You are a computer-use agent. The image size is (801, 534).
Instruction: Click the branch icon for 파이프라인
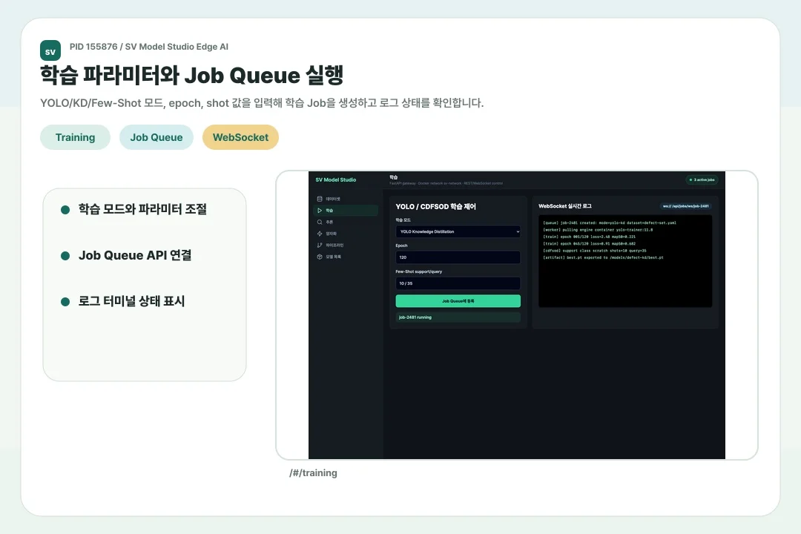(x=320, y=245)
